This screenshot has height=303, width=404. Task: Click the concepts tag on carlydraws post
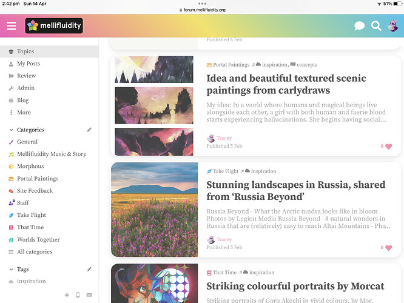303,65
